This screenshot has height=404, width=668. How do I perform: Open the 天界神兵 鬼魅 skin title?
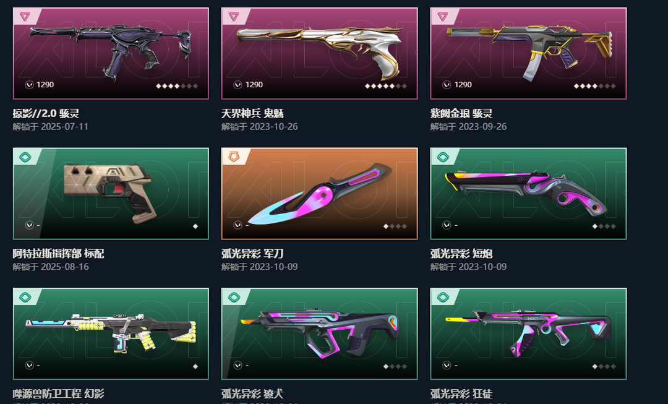coord(252,113)
